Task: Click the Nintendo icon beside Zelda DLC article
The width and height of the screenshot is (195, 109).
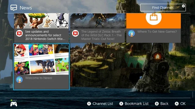Action: 75,33
